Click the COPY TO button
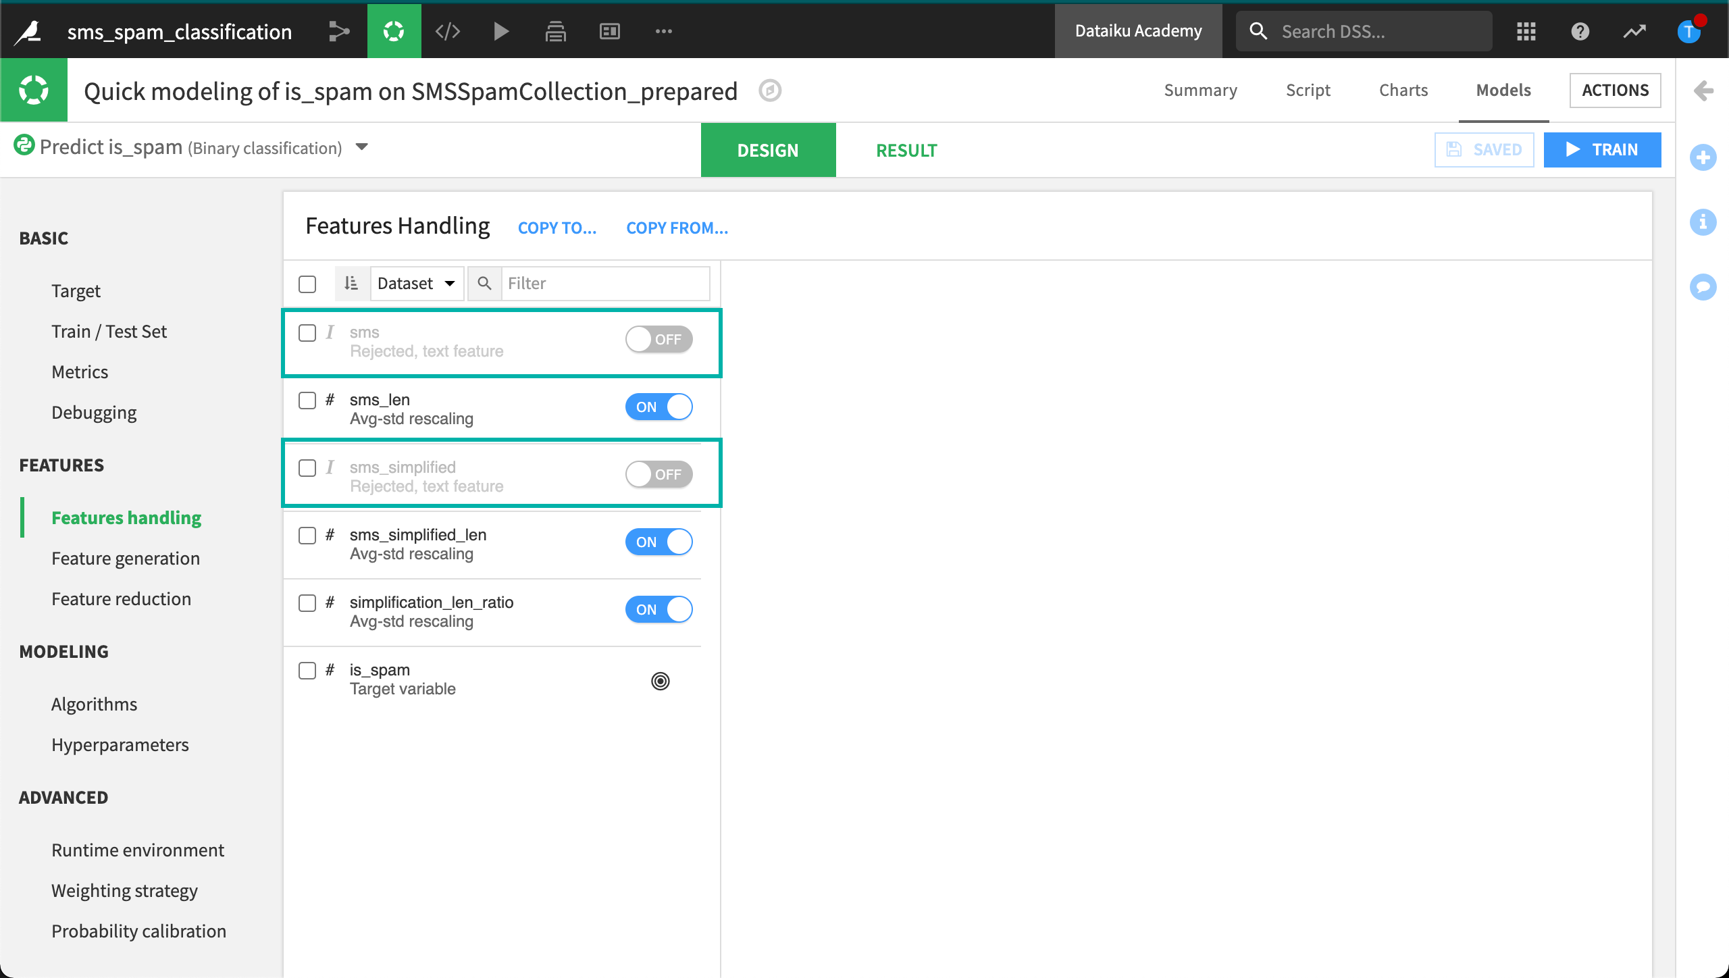Screen dimensions: 1729x978 point(557,228)
